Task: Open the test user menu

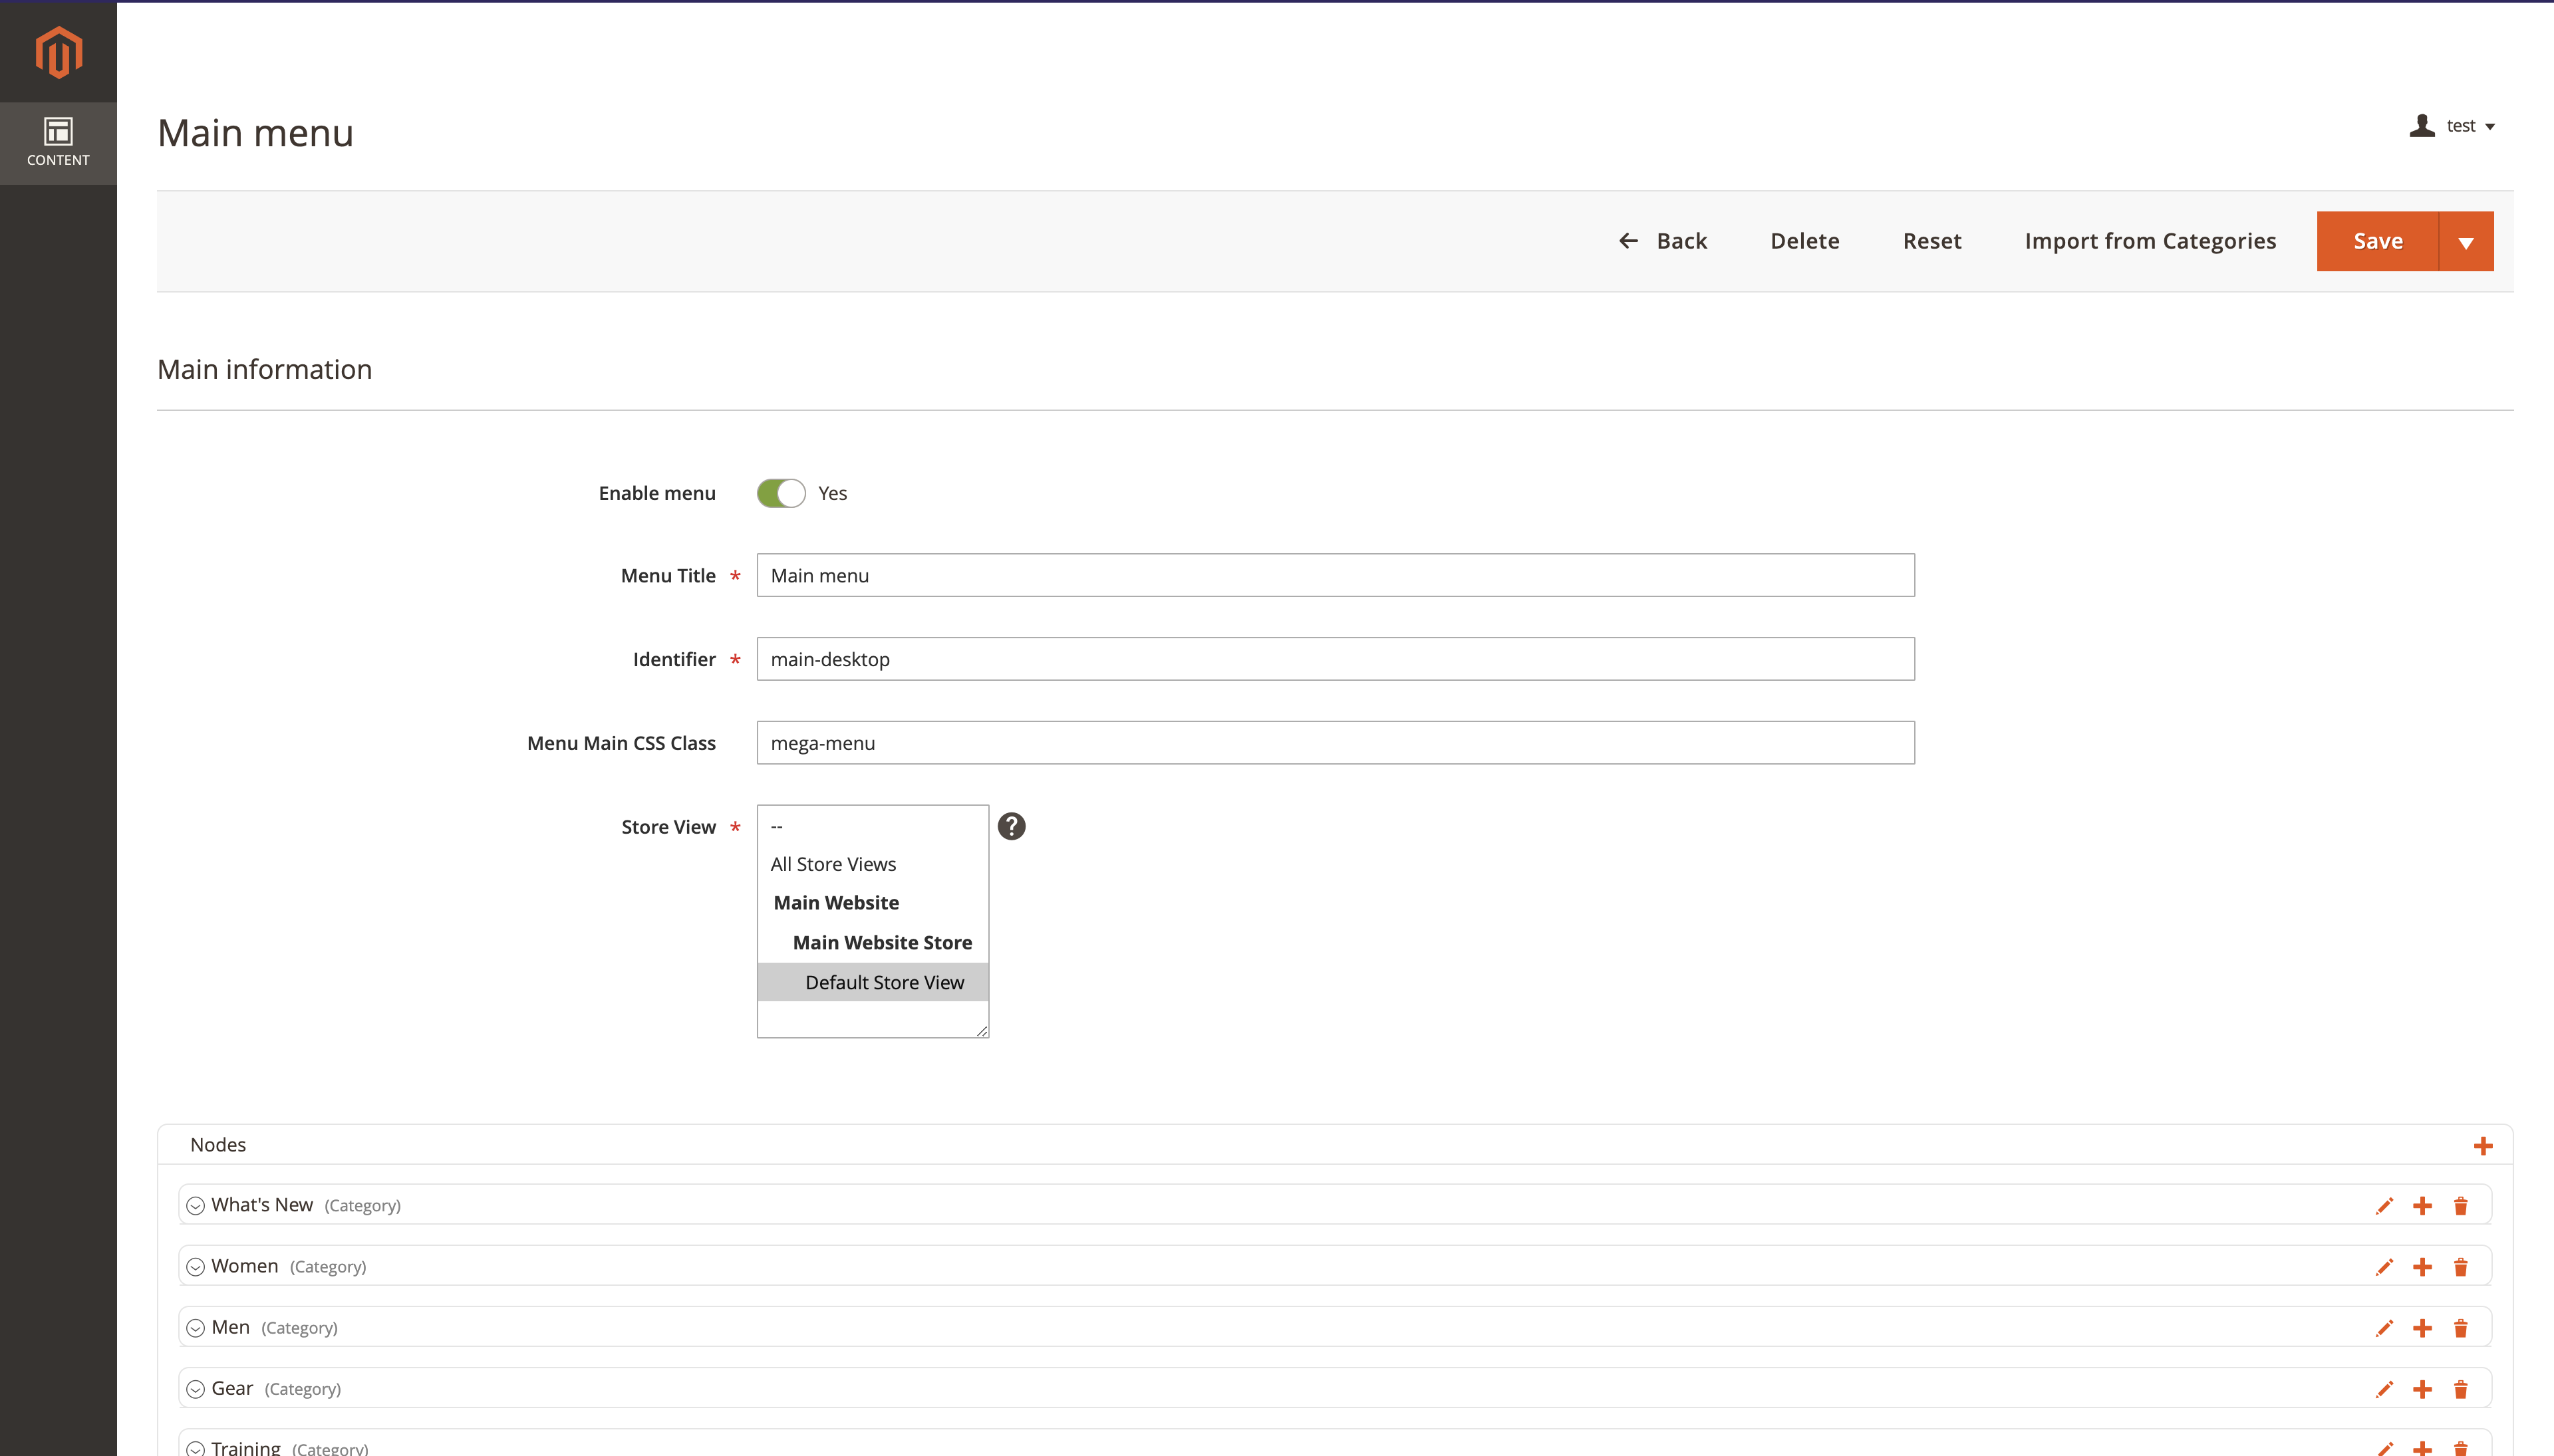Action: [2463, 124]
